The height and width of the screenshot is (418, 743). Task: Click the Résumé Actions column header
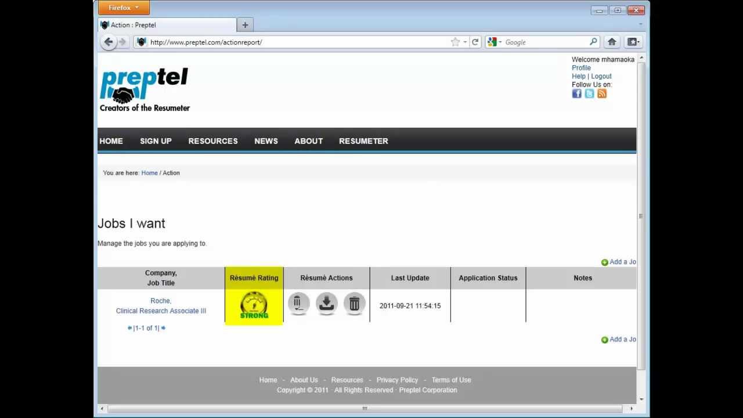326,278
